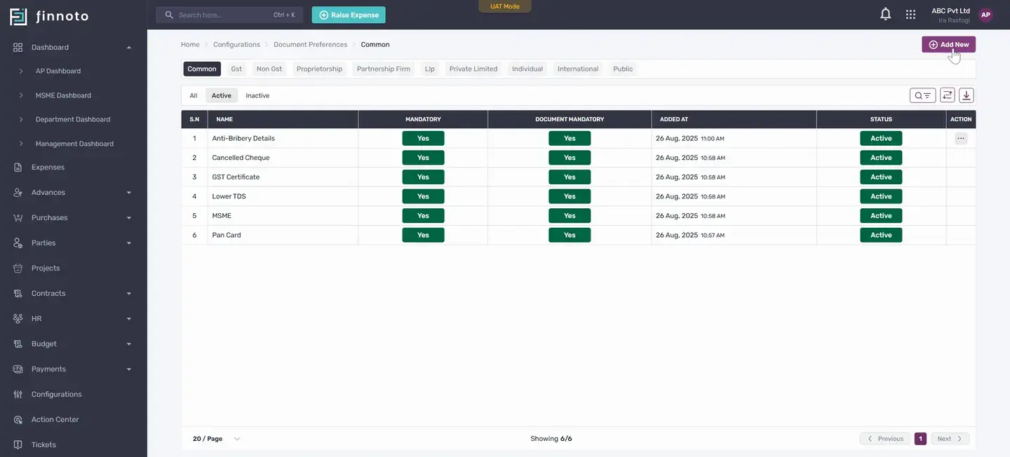
Task: Click the download export icon
Action: tap(967, 95)
